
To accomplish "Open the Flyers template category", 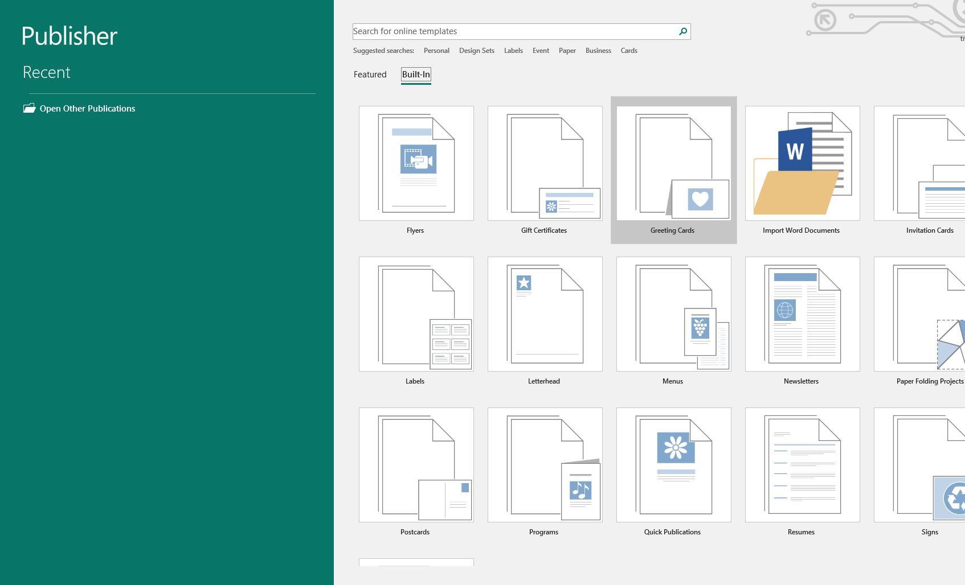I will 416,163.
